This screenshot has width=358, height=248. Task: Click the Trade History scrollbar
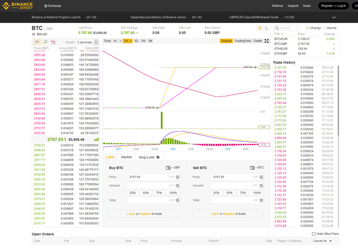[338, 101]
